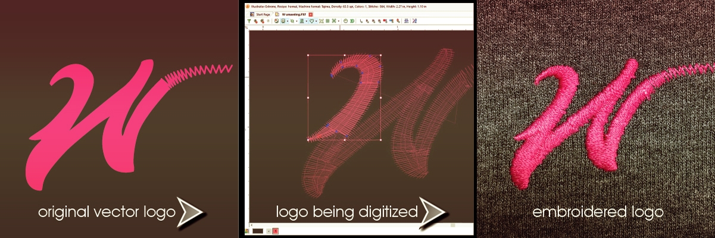Viewport: 715px width, 238px height.
Task: Open the dropdown beside green cross-arrows icon
Action: click(x=339, y=21)
